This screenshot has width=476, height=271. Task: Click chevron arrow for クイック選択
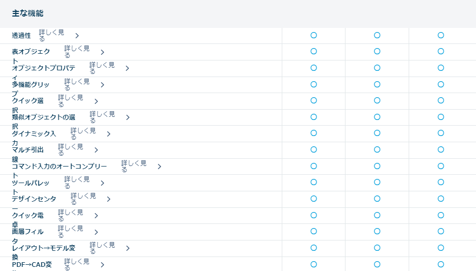point(96,101)
